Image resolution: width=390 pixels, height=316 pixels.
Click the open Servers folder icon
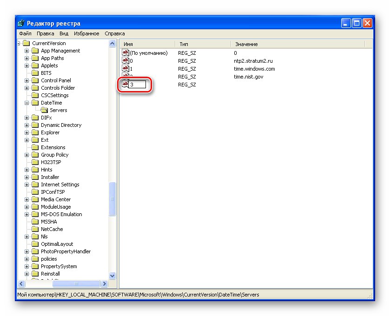[x=44, y=110]
